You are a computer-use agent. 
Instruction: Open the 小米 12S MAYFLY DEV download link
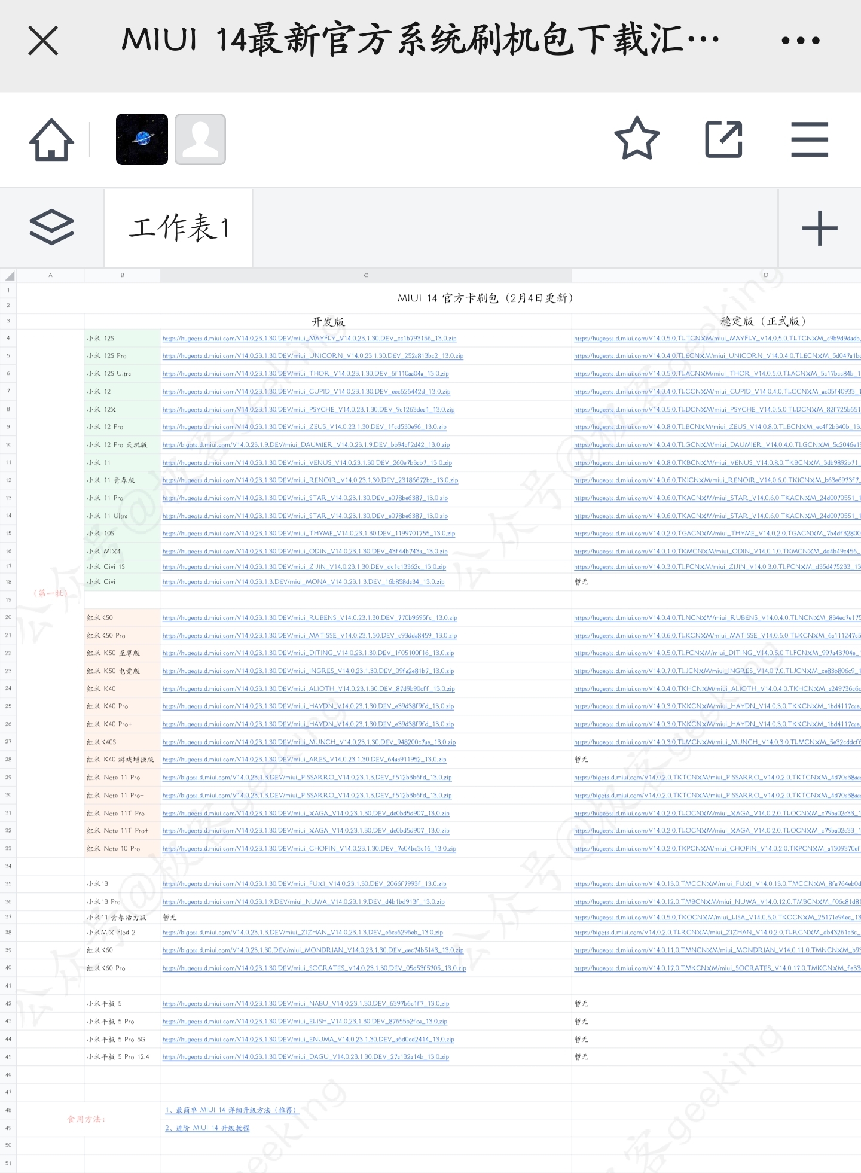pos(309,339)
